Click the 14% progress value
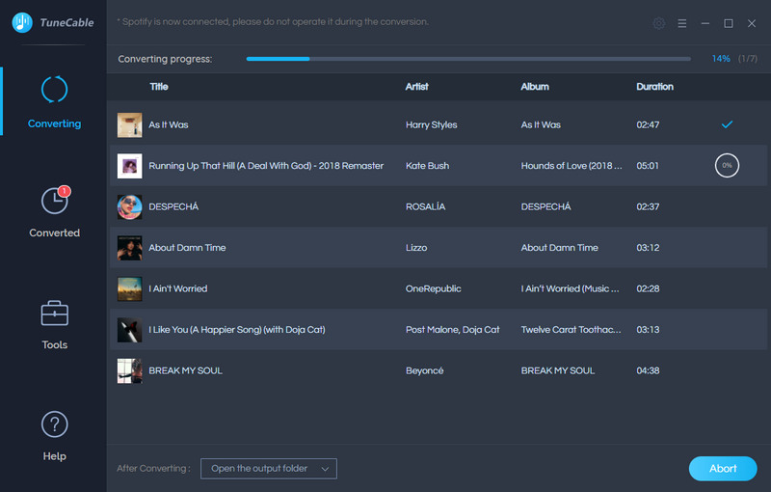 coord(721,59)
